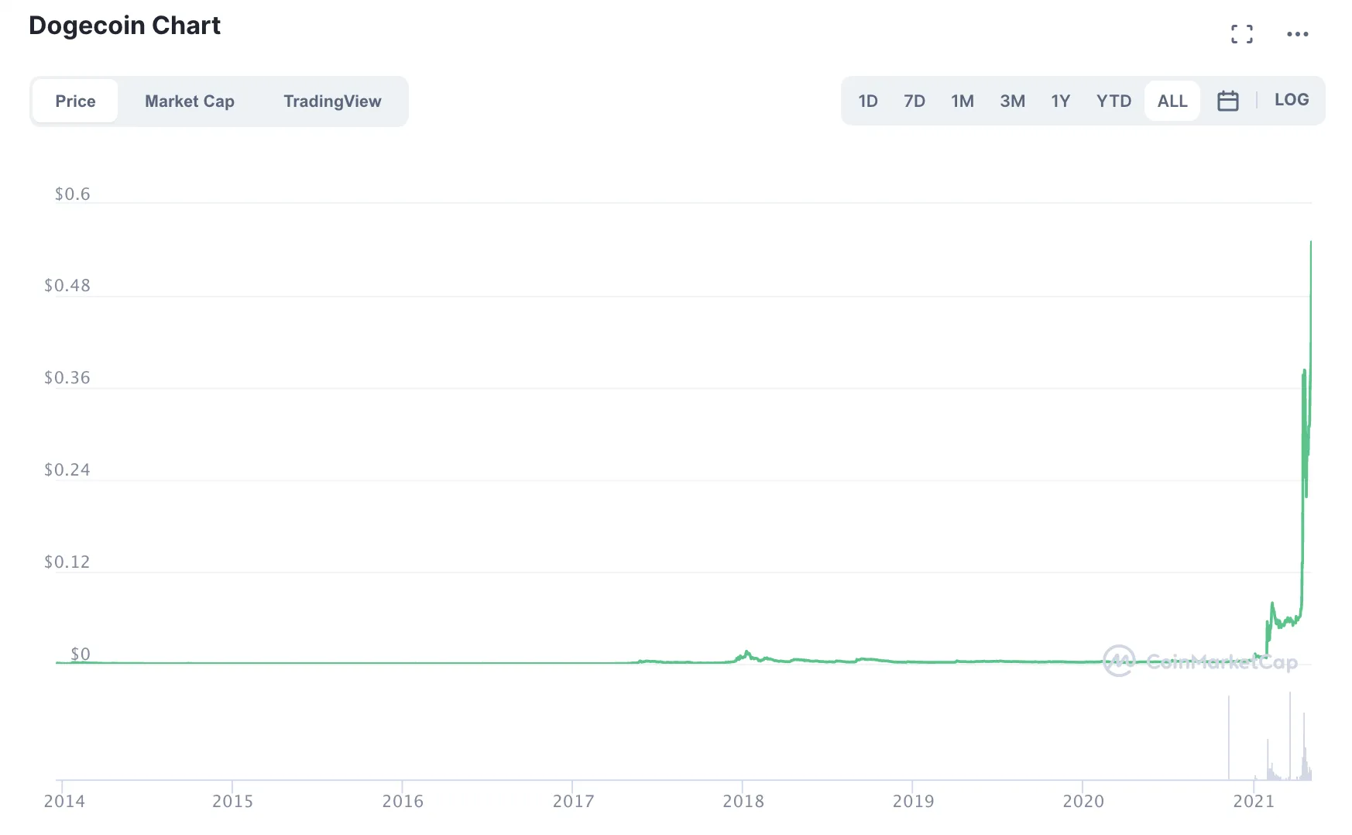Select the ALL time range
The image size is (1352, 835).
coord(1172,101)
